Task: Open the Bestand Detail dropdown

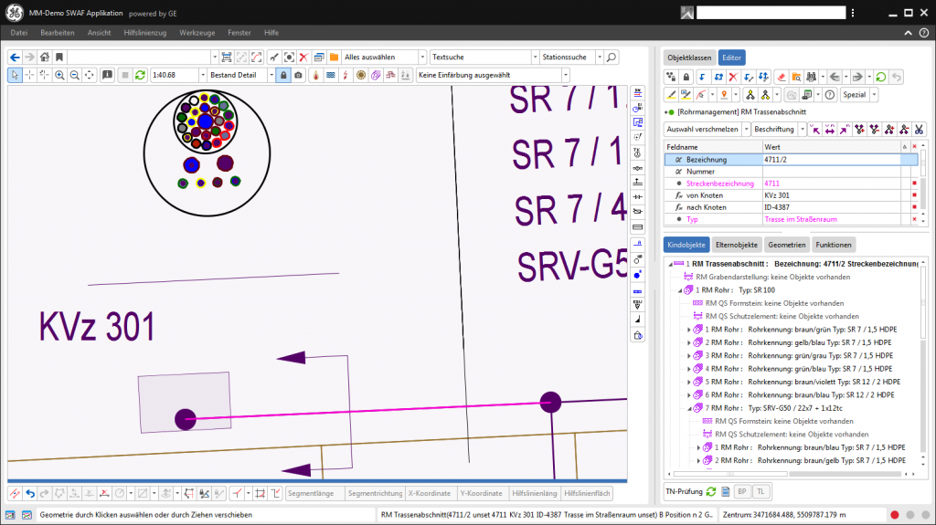Action: [x=271, y=75]
